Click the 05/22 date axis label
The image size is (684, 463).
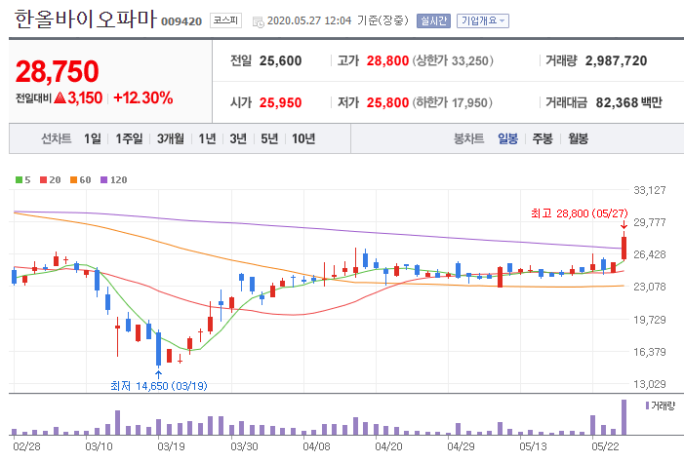coord(605,446)
